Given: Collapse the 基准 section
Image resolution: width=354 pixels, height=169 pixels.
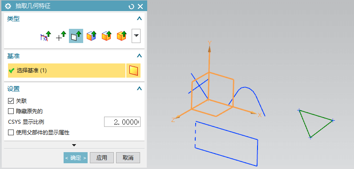Looking at the screenshot, I should coord(140,55).
